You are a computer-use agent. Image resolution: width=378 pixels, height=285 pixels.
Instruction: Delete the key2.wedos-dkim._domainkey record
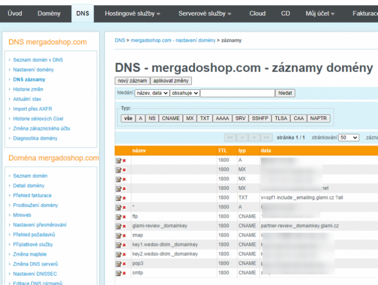124,255
